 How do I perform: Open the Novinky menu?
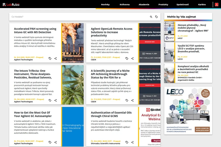105,4
